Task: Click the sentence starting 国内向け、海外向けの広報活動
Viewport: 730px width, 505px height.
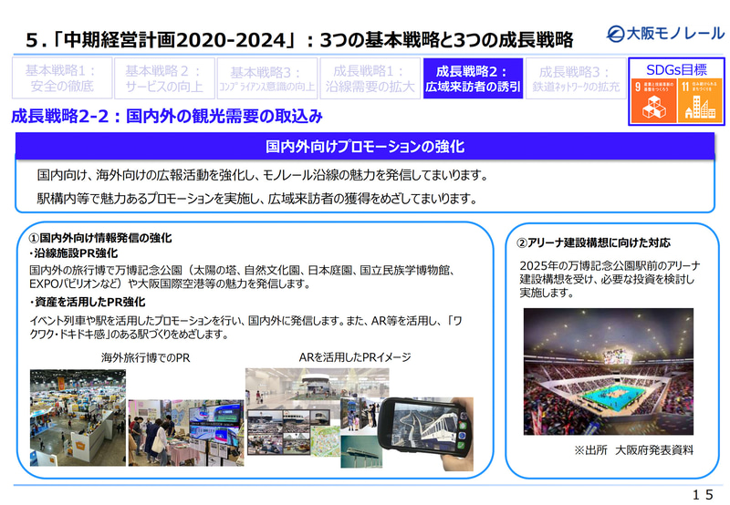Action: 263,175
